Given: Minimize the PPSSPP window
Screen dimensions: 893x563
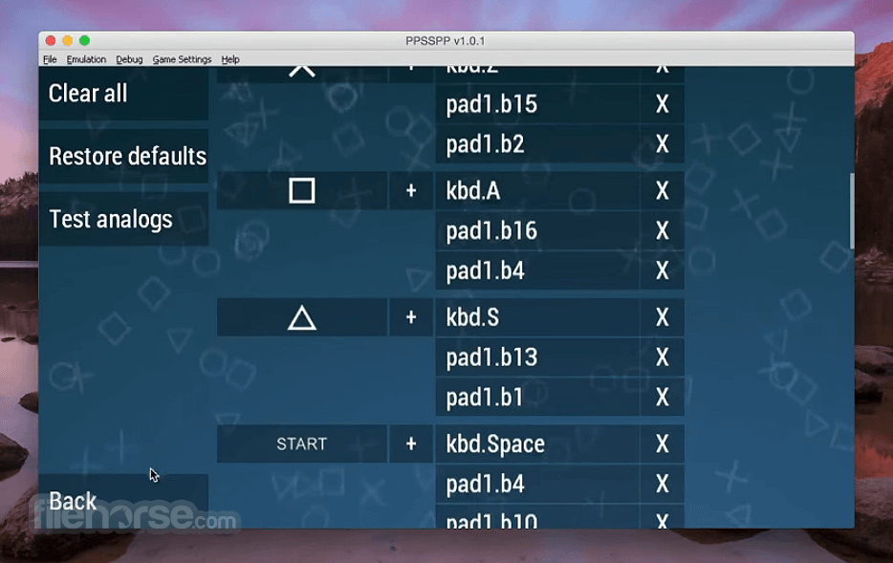Looking at the screenshot, I should 67,40.
